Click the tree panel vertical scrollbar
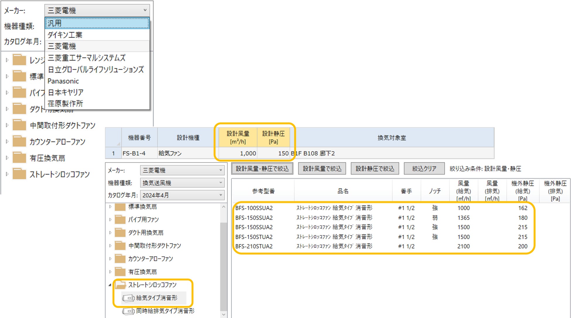 (223, 263)
